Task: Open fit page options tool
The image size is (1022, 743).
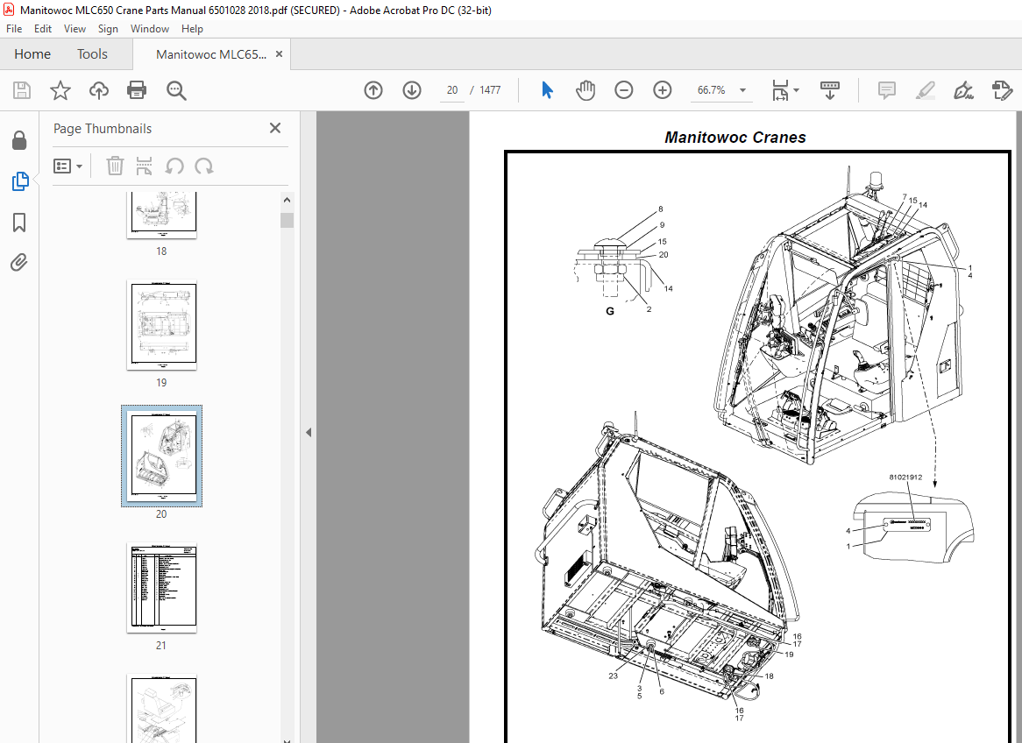Action: [x=780, y=90]
